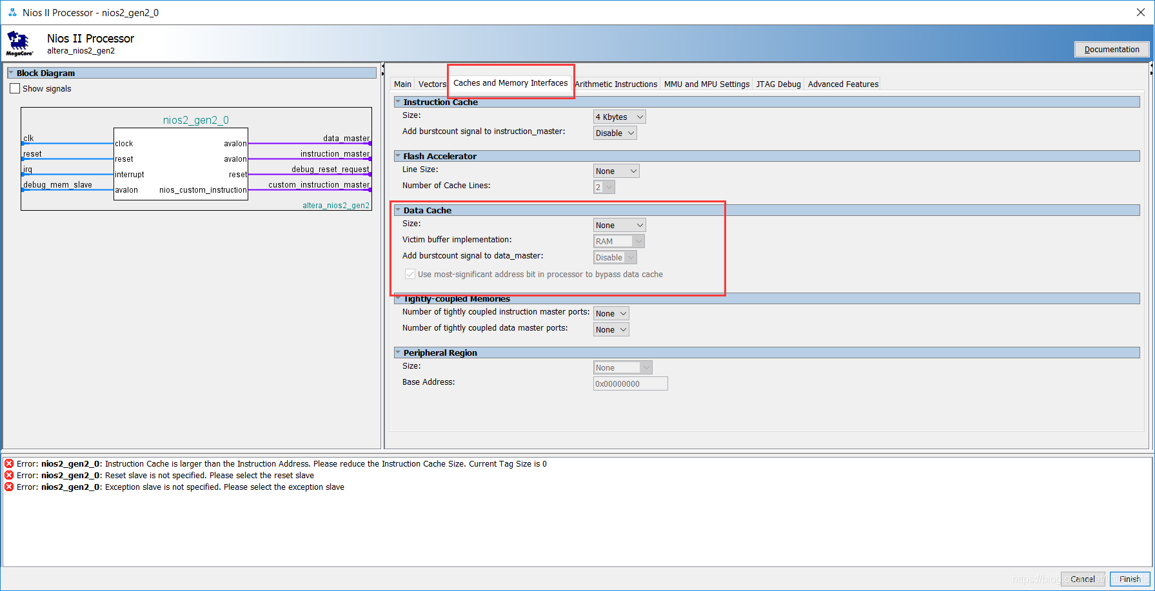1155x591 pixels.
Task: Select the instruction_master signal in block diagram
Action: (335, 153)
